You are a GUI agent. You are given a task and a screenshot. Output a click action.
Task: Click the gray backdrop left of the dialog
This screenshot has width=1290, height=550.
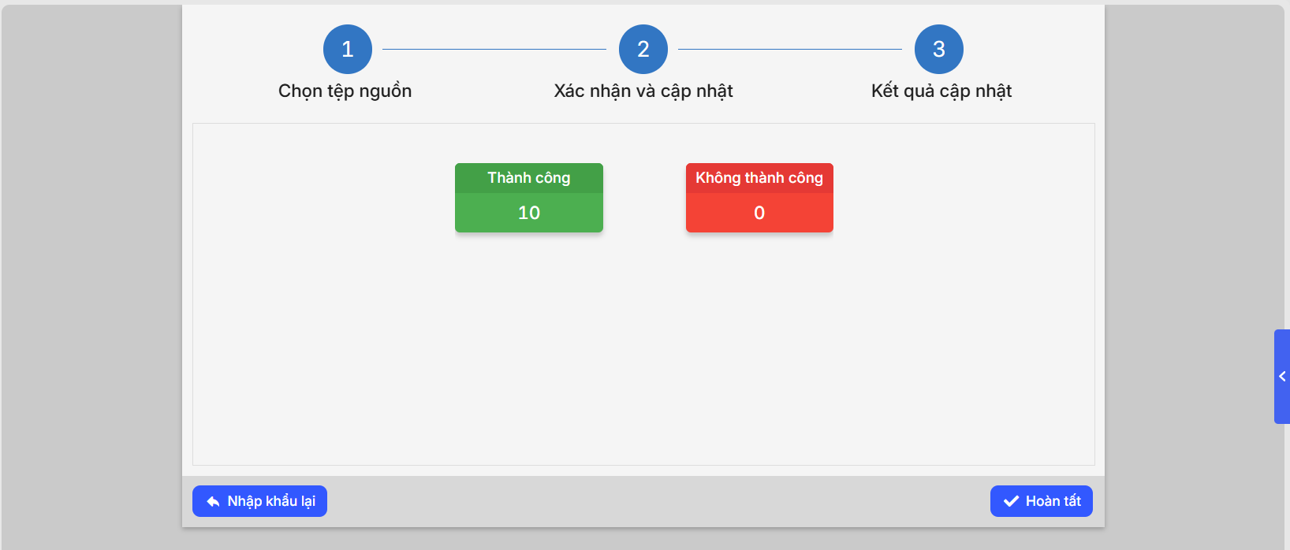click(91, 276)
